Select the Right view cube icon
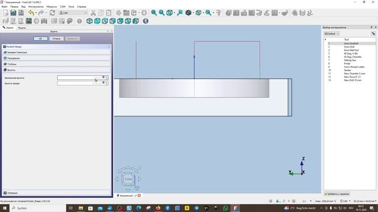The width and height of the screenshot is (378, 212). 113,21
